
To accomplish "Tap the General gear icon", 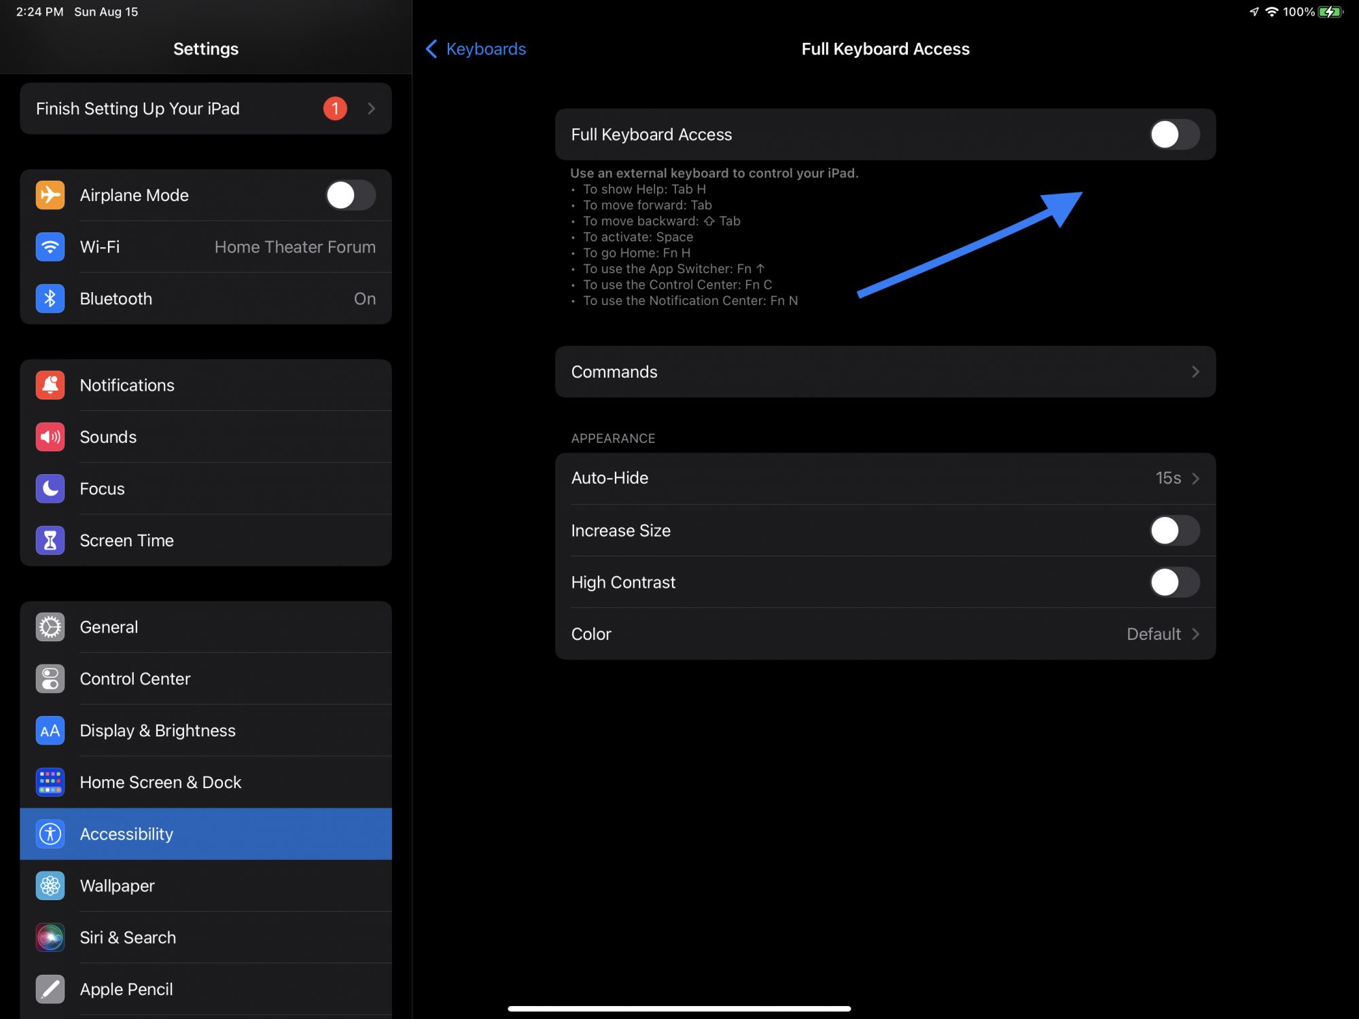I will pyautogui.click(x=50, y=627).
